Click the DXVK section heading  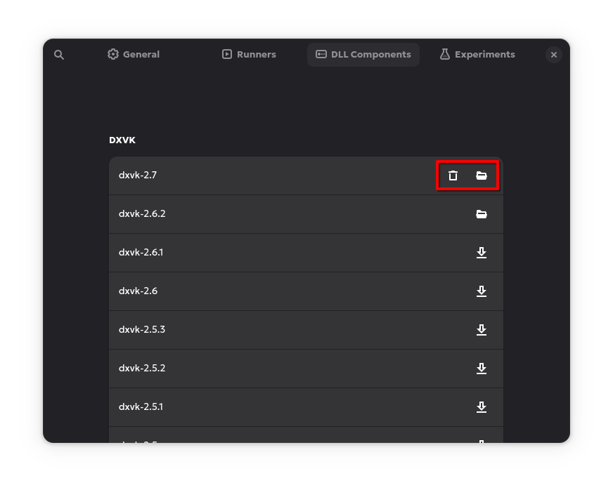click(122, 140)
